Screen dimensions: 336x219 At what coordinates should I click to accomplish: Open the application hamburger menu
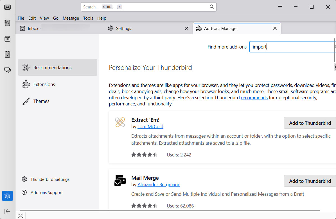coord(280,6)
